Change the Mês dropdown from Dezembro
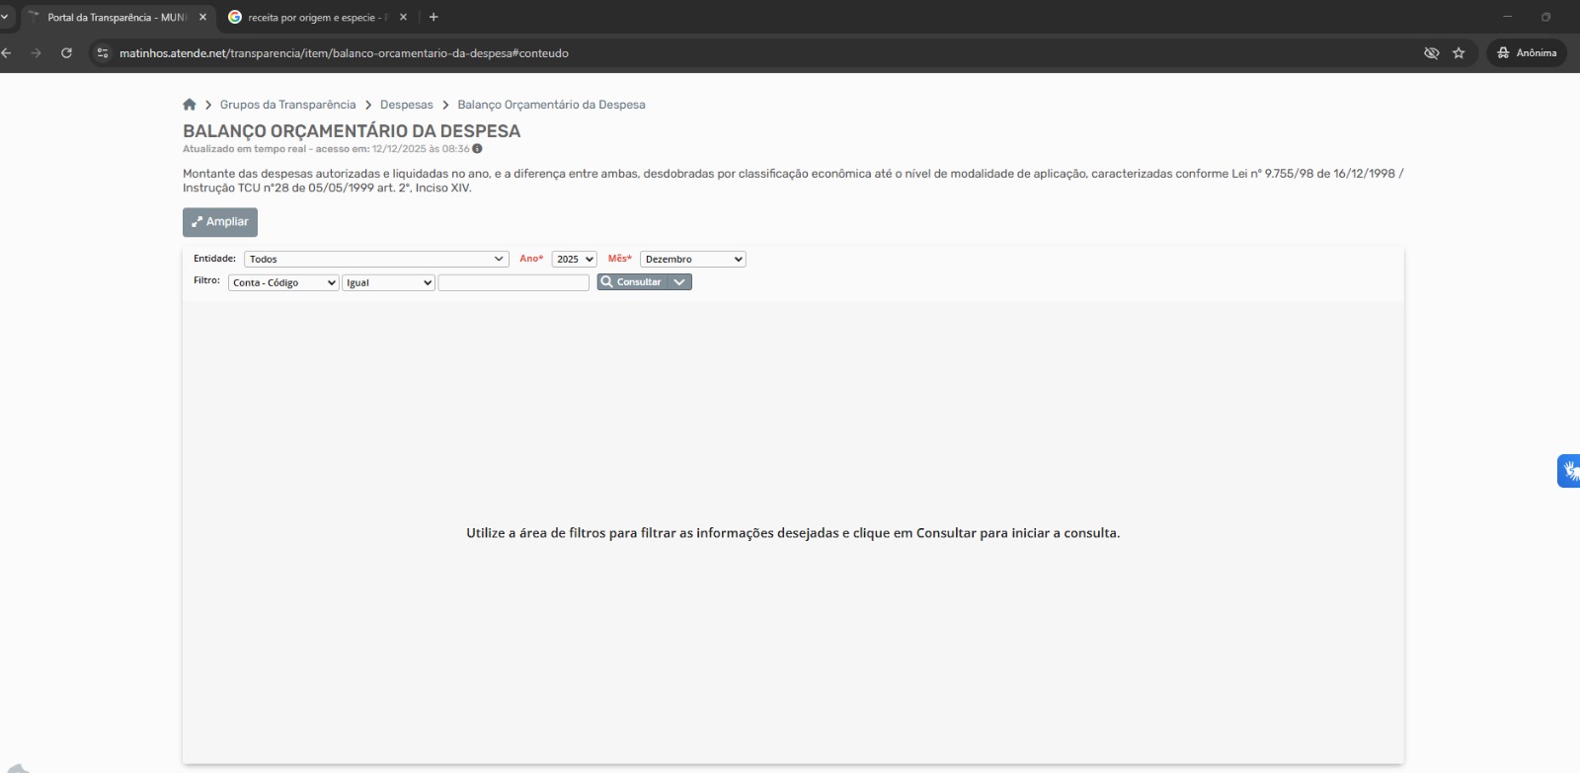 click(x=692, y=260)
